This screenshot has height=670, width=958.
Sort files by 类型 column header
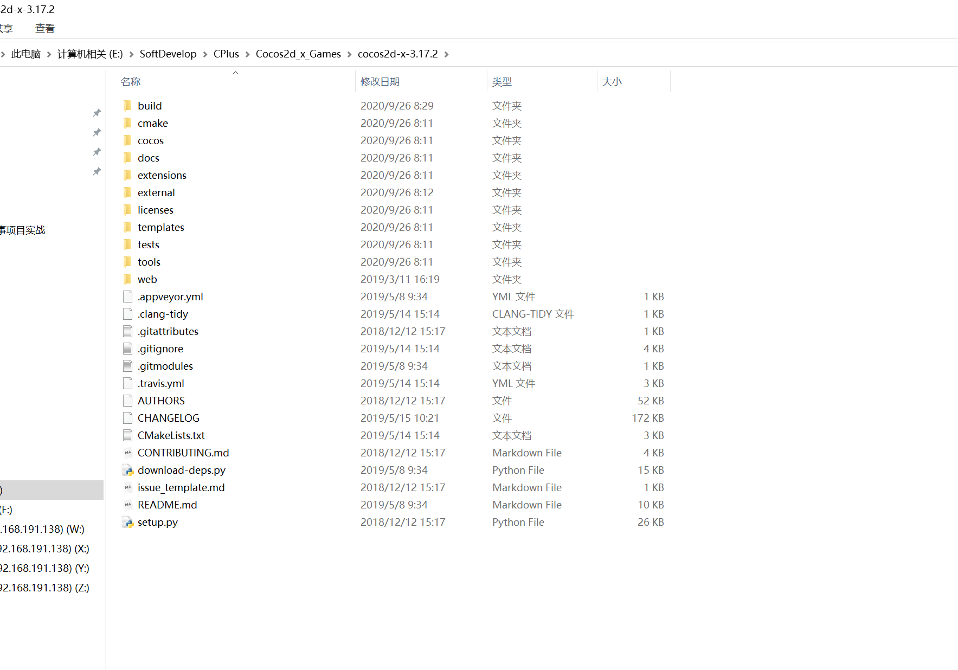(x=502, y=81)
